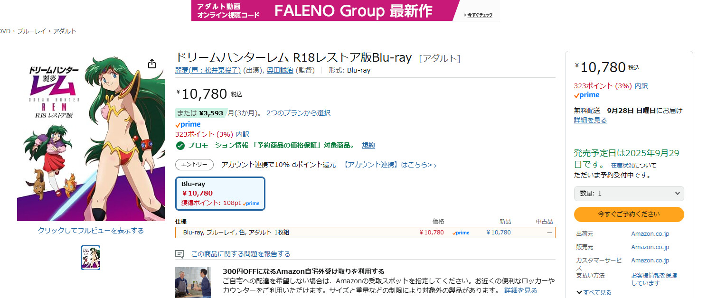
Task: Open performer link 麗夢(声：松井菜桜子)
Action: point(208,70)
